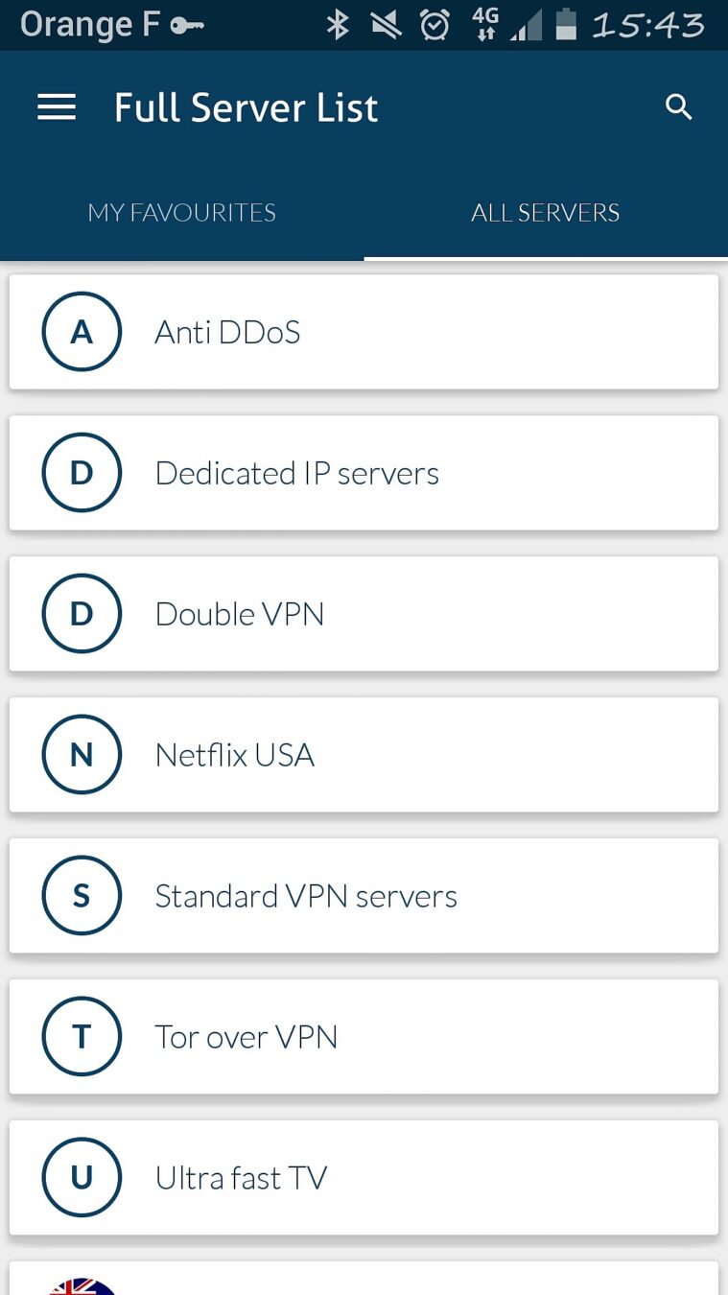Screen dimensions: 728x1295
Task: Tap the circled S icon for Standard VPN
Action: click(x=82, y=896)
